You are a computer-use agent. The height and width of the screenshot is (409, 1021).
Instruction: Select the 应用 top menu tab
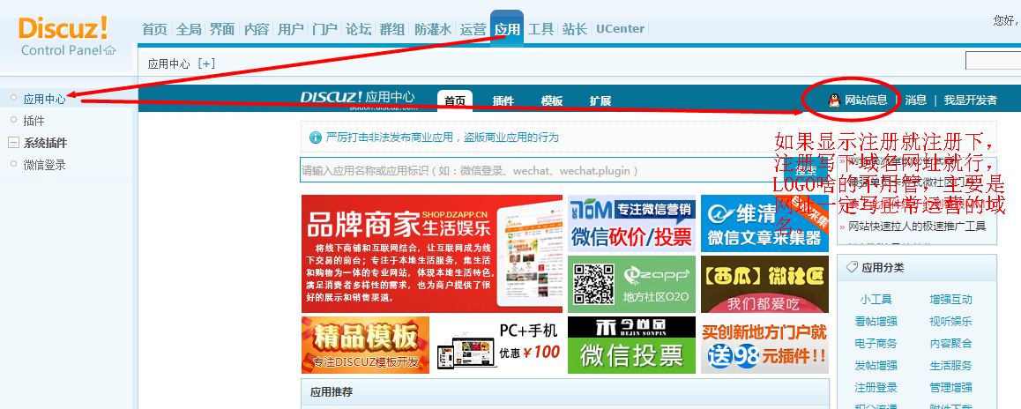coord(507,29)
